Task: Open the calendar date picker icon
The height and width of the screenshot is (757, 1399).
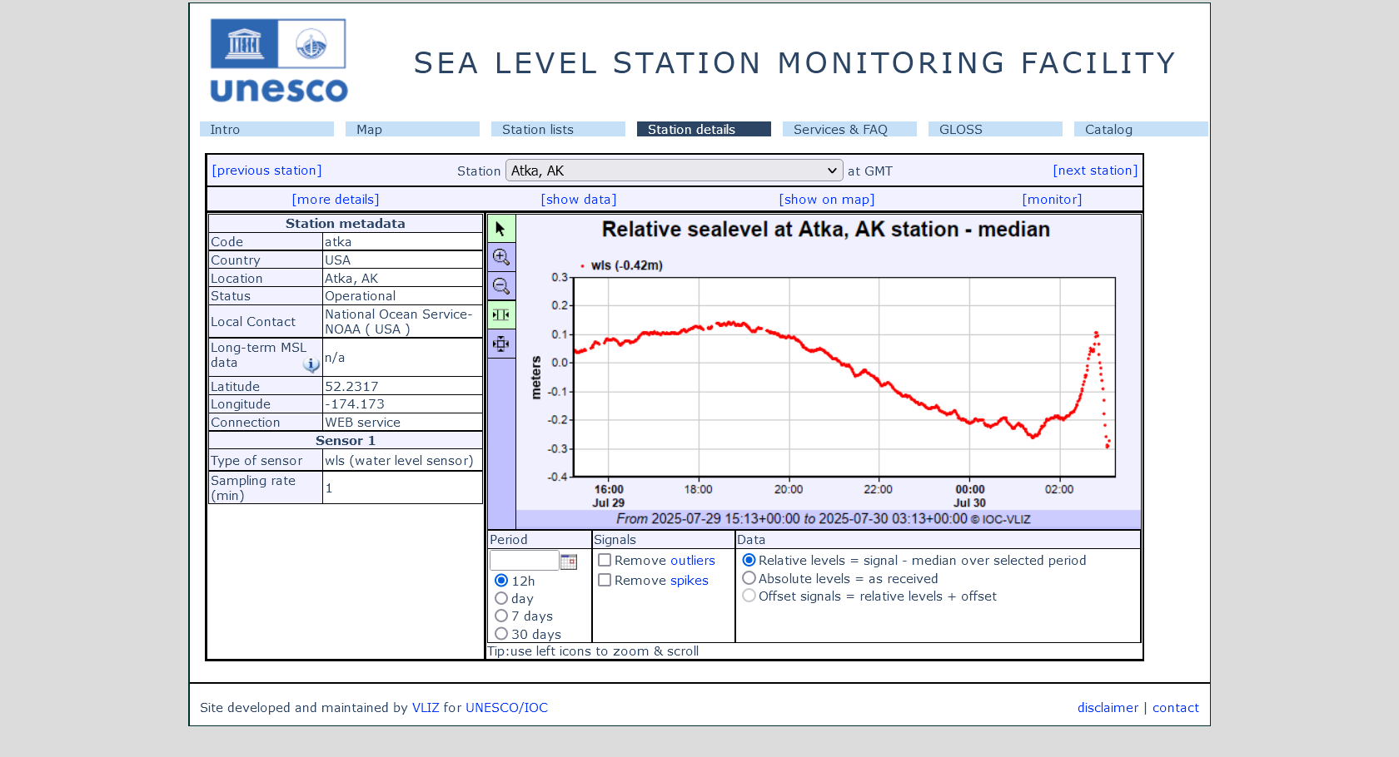Action: tap(569, 562)
